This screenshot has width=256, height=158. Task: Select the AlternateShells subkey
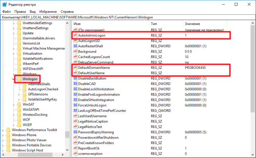click(39, 84)
